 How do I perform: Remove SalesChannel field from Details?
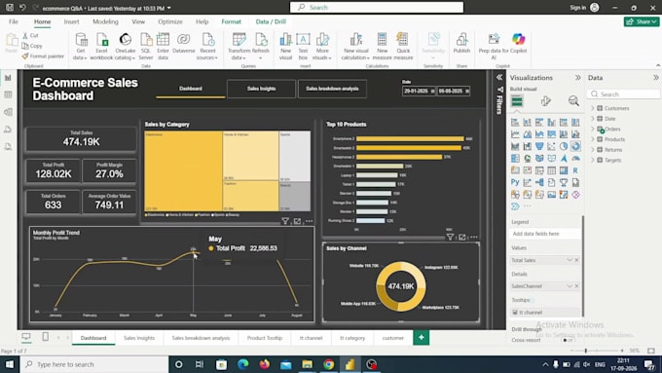[576, 286]
